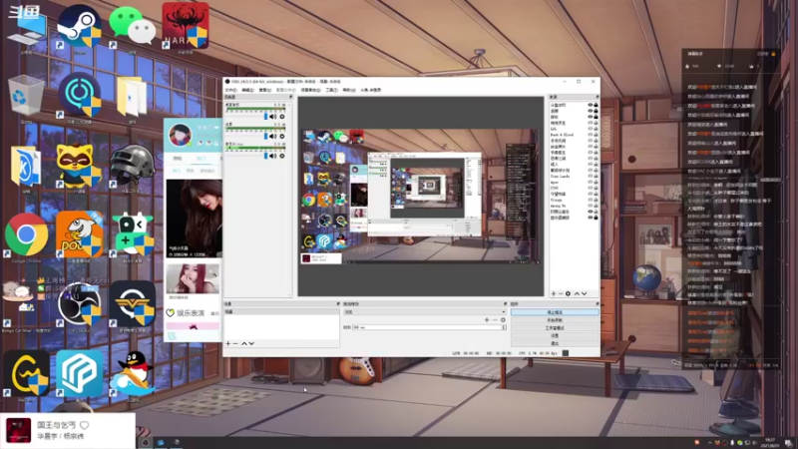The image size is (798, 449).
Task: Mute the top mixer channel speaker
Action: (273, 117)
